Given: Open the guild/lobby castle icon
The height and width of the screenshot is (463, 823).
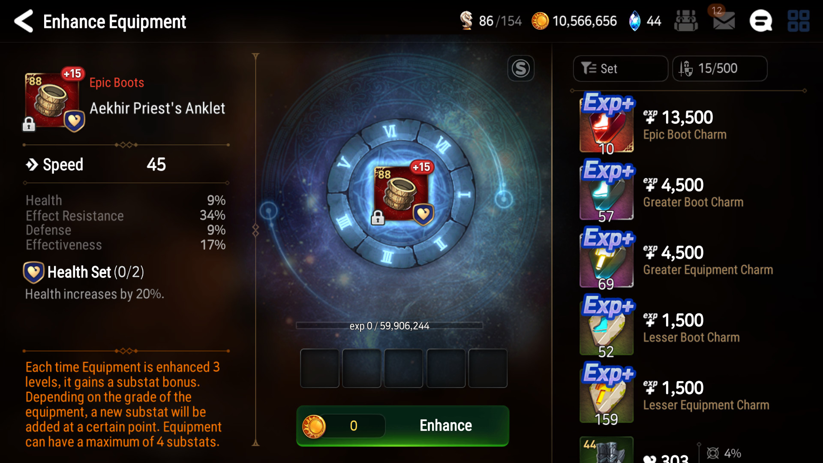Looking at the screenshot, I should [x=686, y=21].
